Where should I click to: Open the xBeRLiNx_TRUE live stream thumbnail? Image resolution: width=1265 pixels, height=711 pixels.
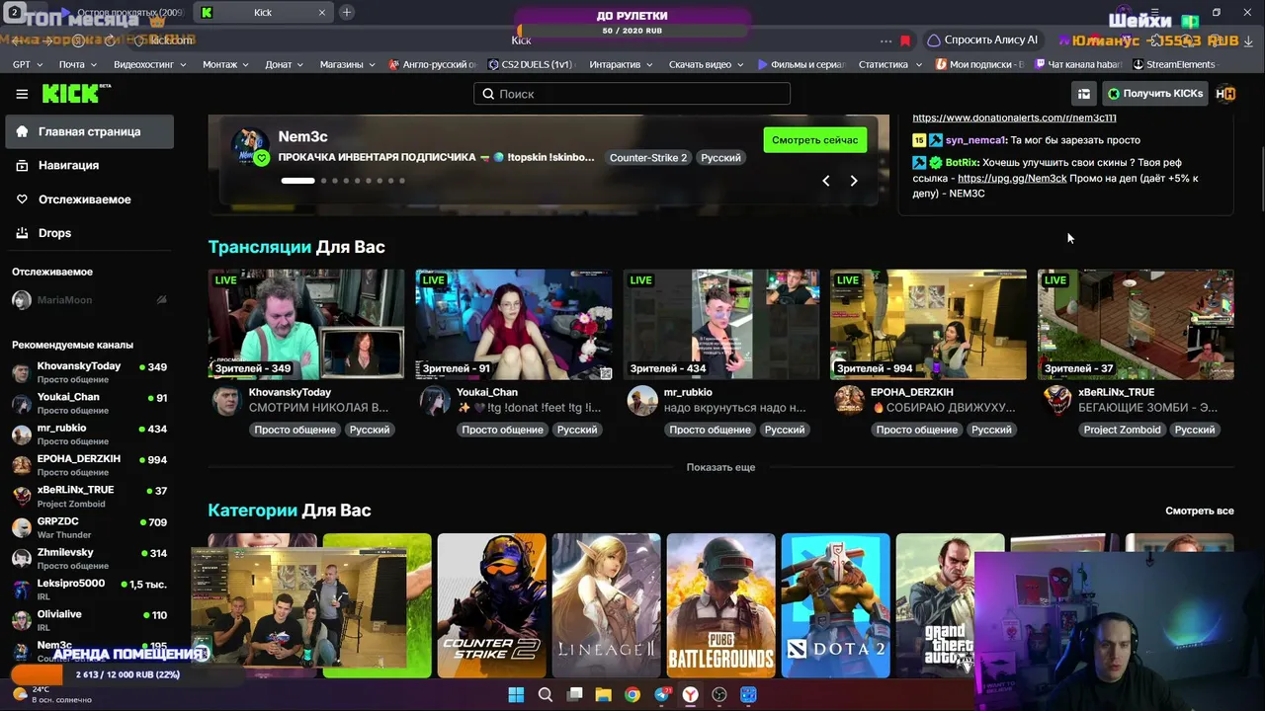coord(1136,324)
